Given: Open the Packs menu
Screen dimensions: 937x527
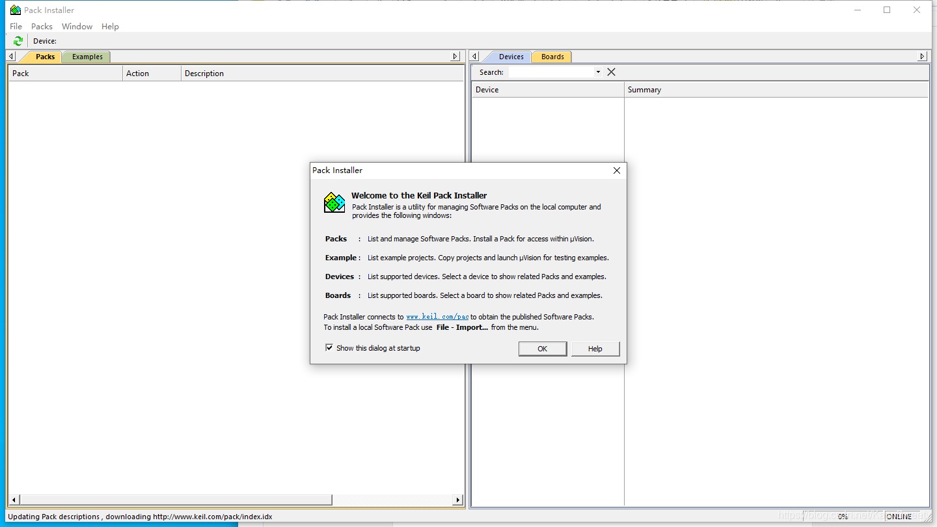Looking at the screenshot, I should (x=42, y=26).
